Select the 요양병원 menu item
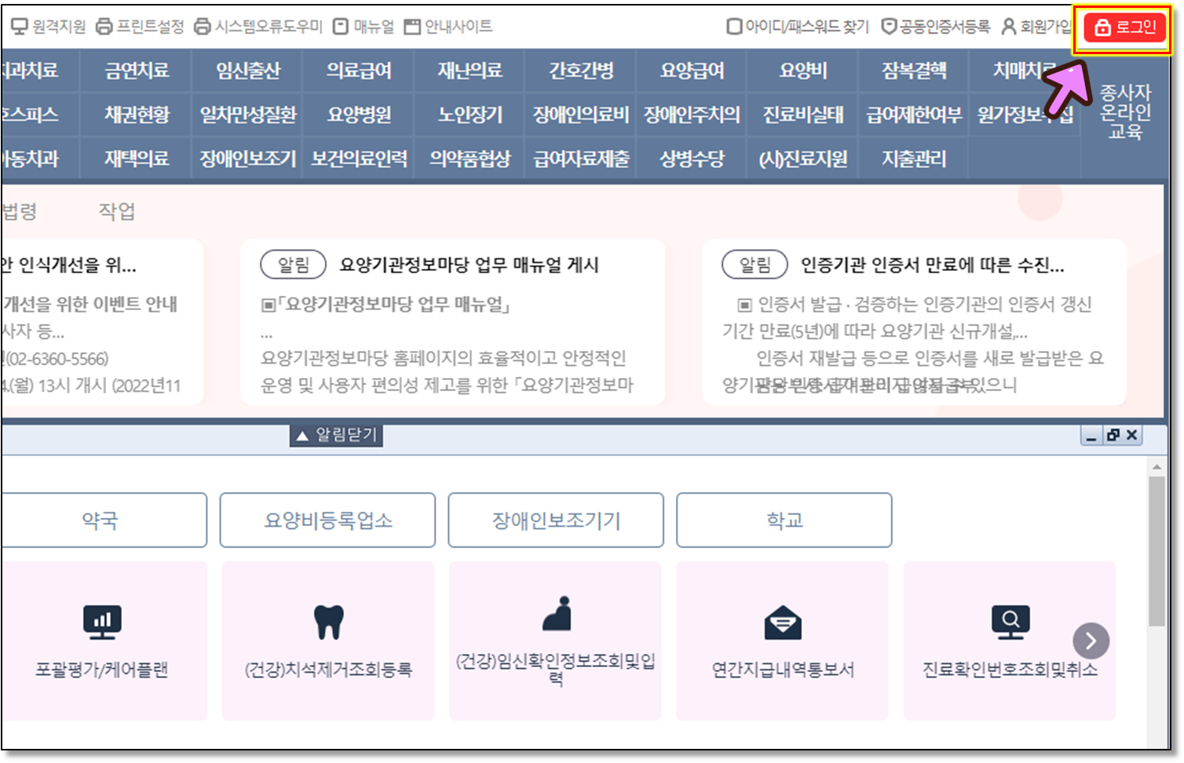The image size is (1184, 763). [x=359, y=115]
